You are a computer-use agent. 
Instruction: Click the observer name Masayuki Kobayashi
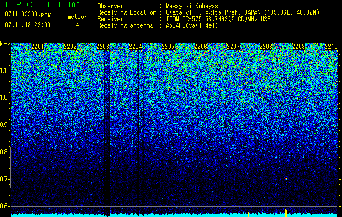pos(195,6)
